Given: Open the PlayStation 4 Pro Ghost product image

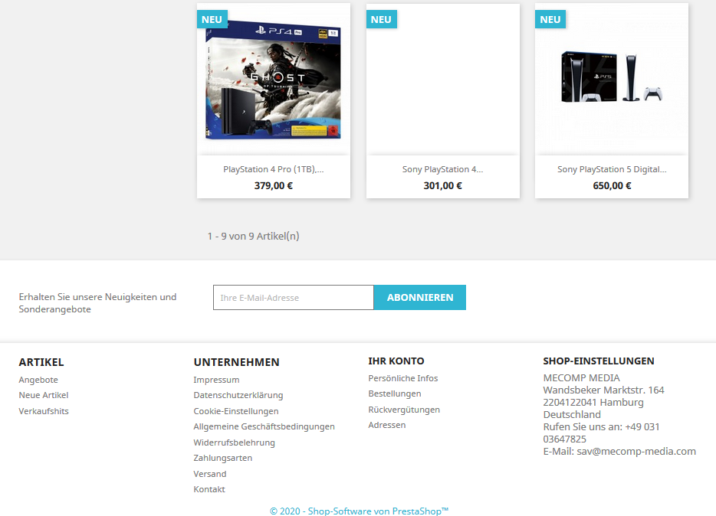Looking at the screenshot, I should click(x=274, y=80).
